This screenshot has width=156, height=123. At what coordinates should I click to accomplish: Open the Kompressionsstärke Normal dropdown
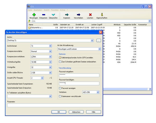point(50,51)
